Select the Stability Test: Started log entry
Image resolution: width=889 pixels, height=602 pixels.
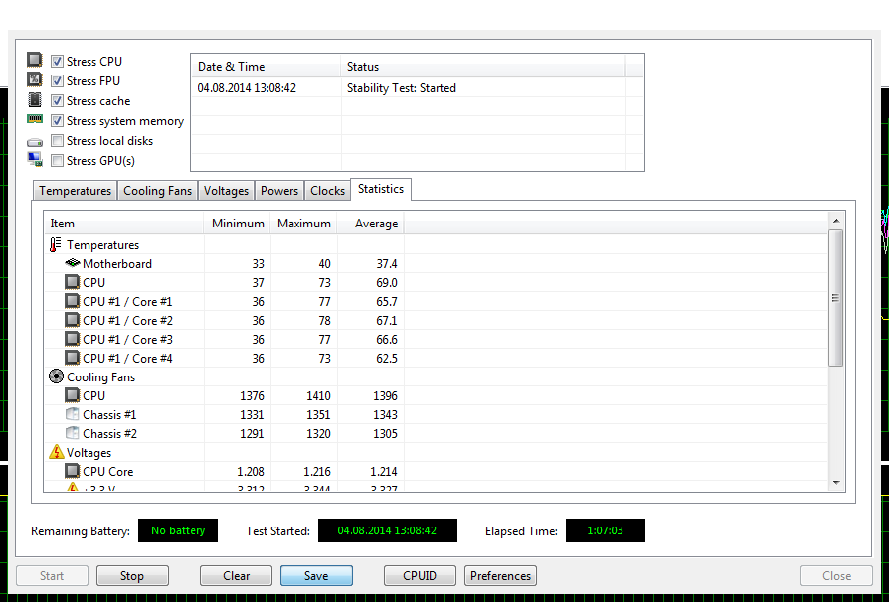click(402, 88)
